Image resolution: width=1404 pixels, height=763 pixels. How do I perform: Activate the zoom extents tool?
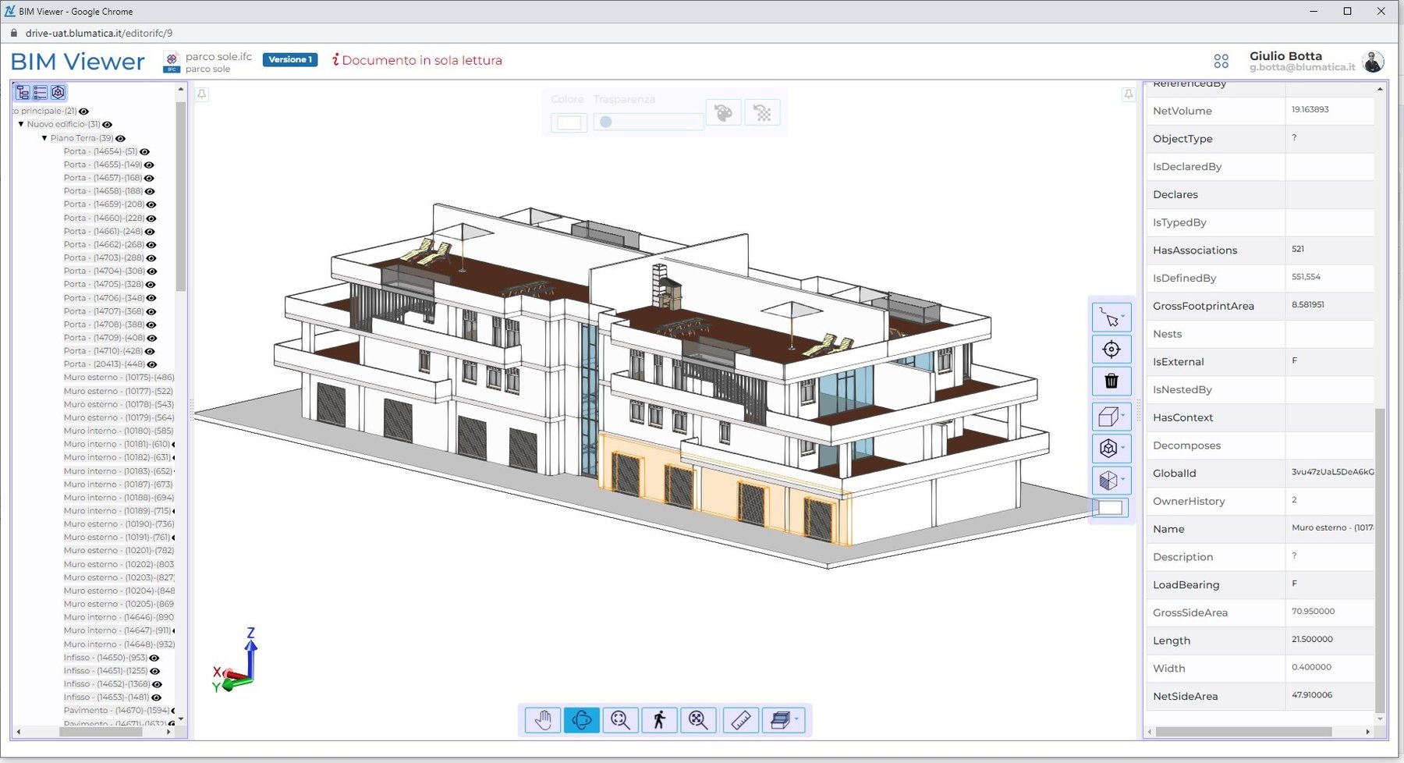[698, 720]
